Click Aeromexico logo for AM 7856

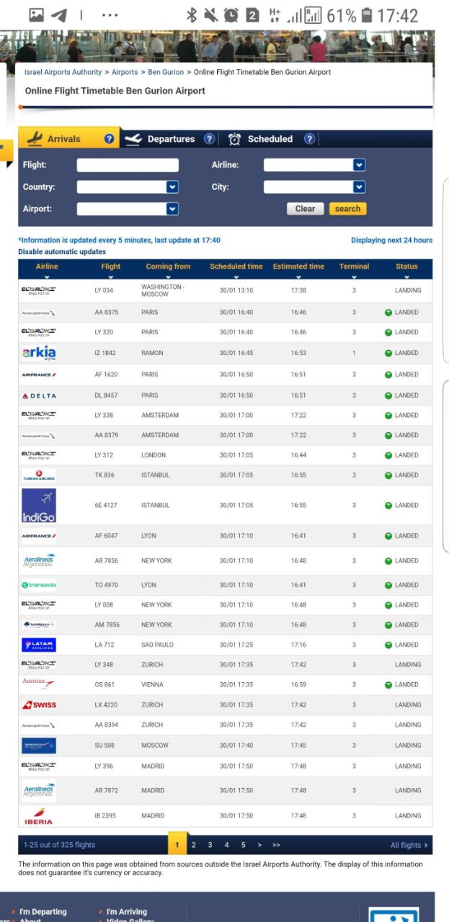pyautogui.click(x=39, y=625)
